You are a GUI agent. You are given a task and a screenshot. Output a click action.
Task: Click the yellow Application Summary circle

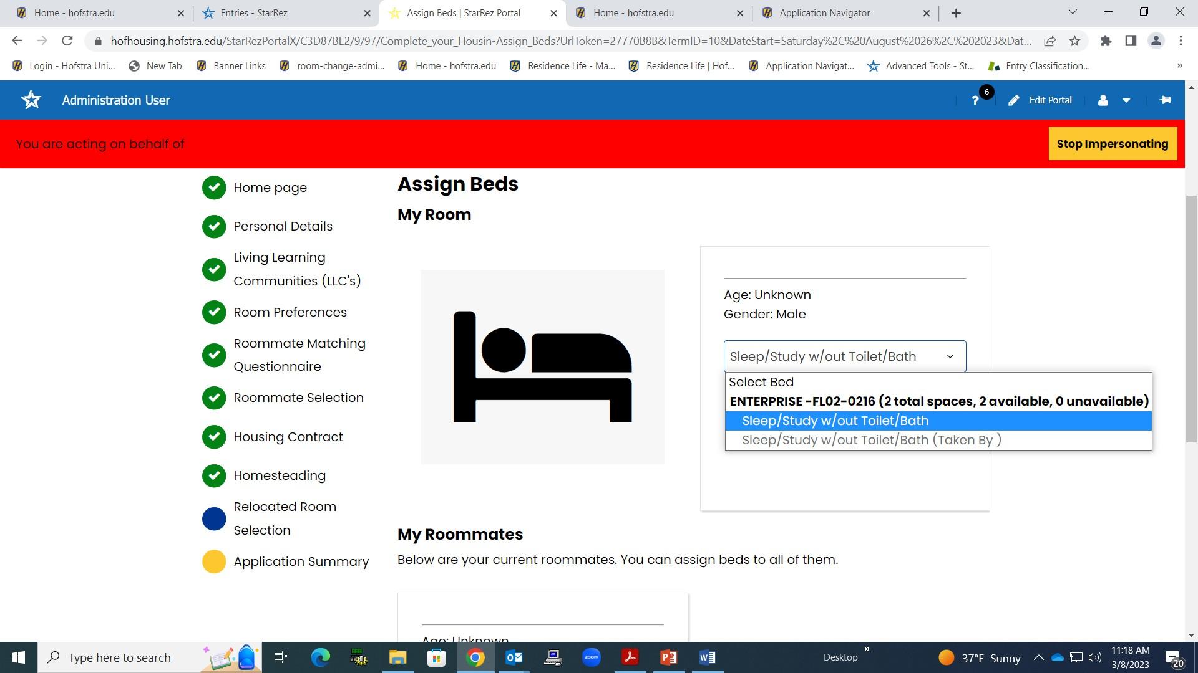[x=214, y=561]
